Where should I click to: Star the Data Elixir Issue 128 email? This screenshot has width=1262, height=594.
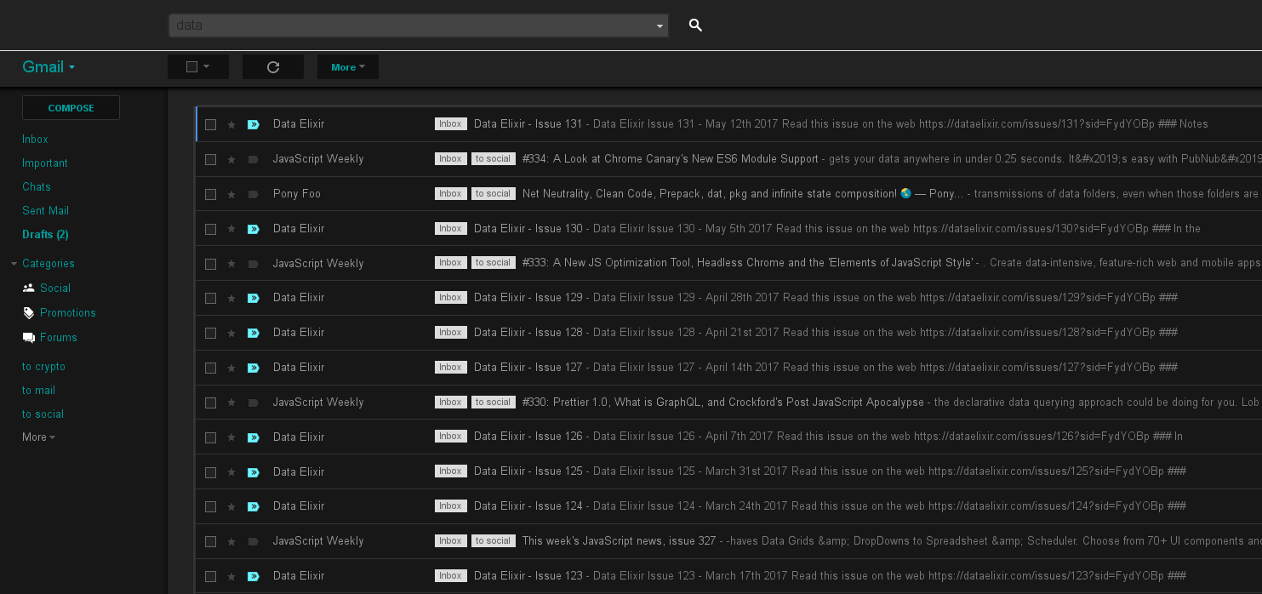coord(231,333)
